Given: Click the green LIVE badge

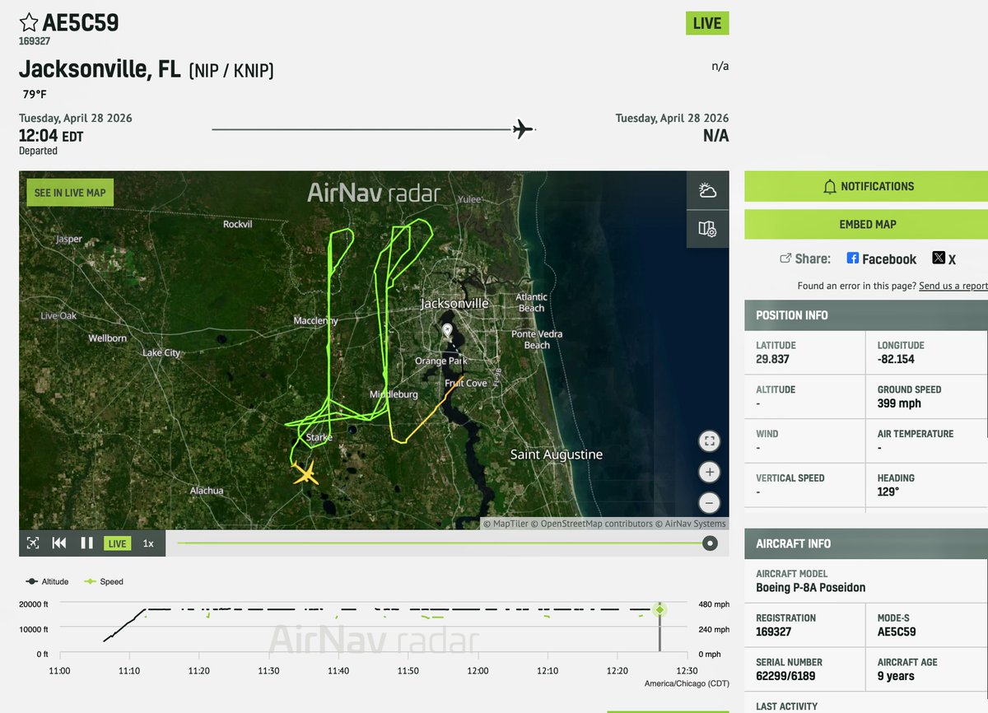Looking at the screenshot, I should 707,23.
